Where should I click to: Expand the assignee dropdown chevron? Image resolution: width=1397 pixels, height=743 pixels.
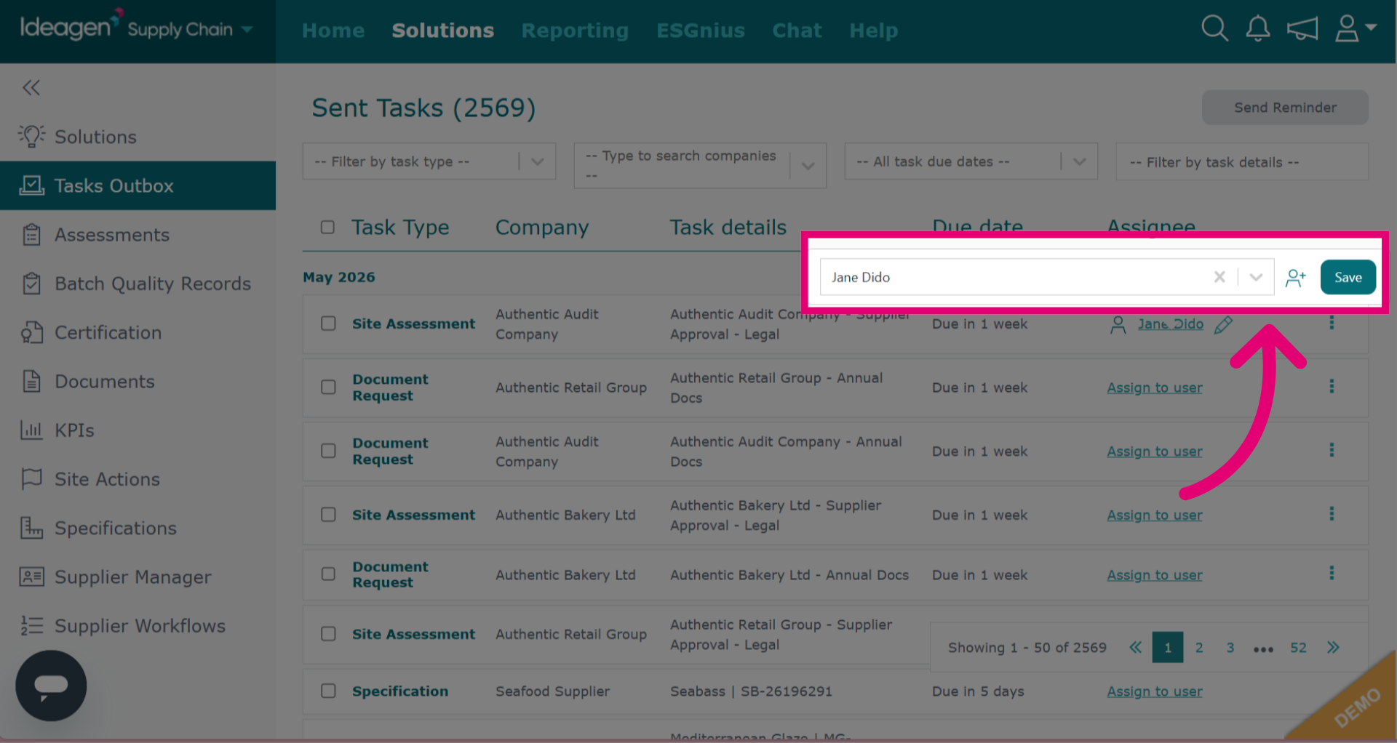point(1256,277)
